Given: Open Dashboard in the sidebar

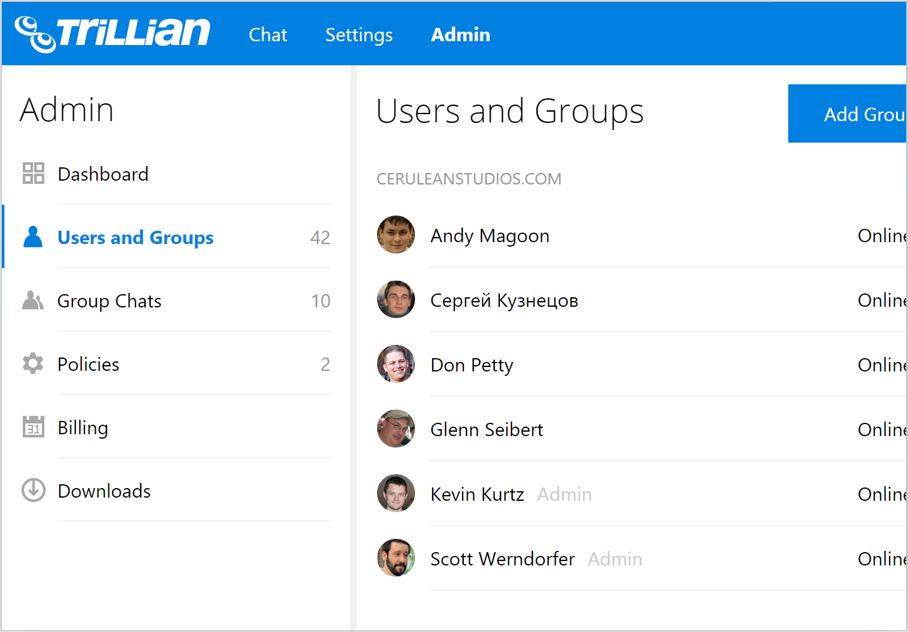Looking at the screenshot, I should tap(103, 174).
